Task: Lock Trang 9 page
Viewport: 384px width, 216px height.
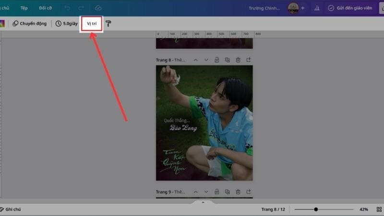Action: (x=217, y=192)
